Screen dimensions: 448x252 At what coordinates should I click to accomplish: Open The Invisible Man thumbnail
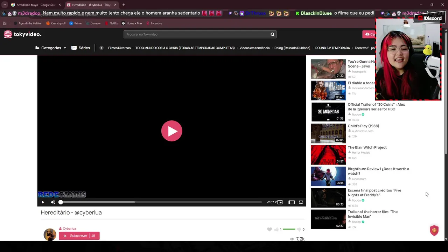[x=328, y=219]
